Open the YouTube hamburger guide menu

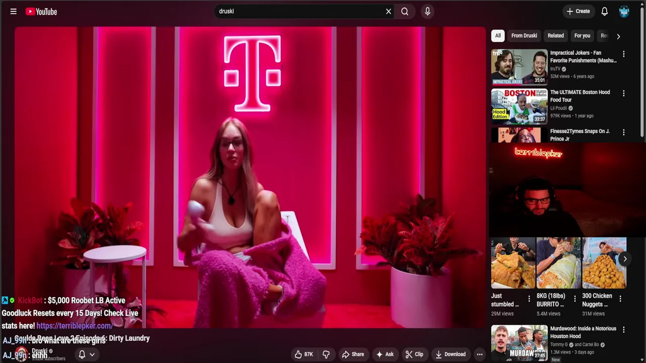(x=14, y=11)
